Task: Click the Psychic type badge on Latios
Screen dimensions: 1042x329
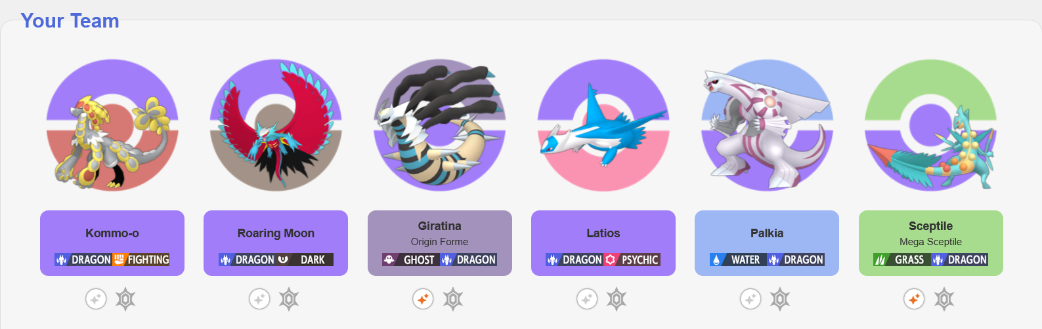Action: pos(632,260)
